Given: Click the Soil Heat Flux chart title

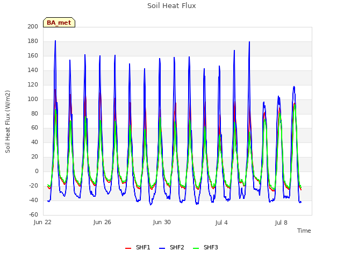Looking at the screenshot, I should click(171, 6).
